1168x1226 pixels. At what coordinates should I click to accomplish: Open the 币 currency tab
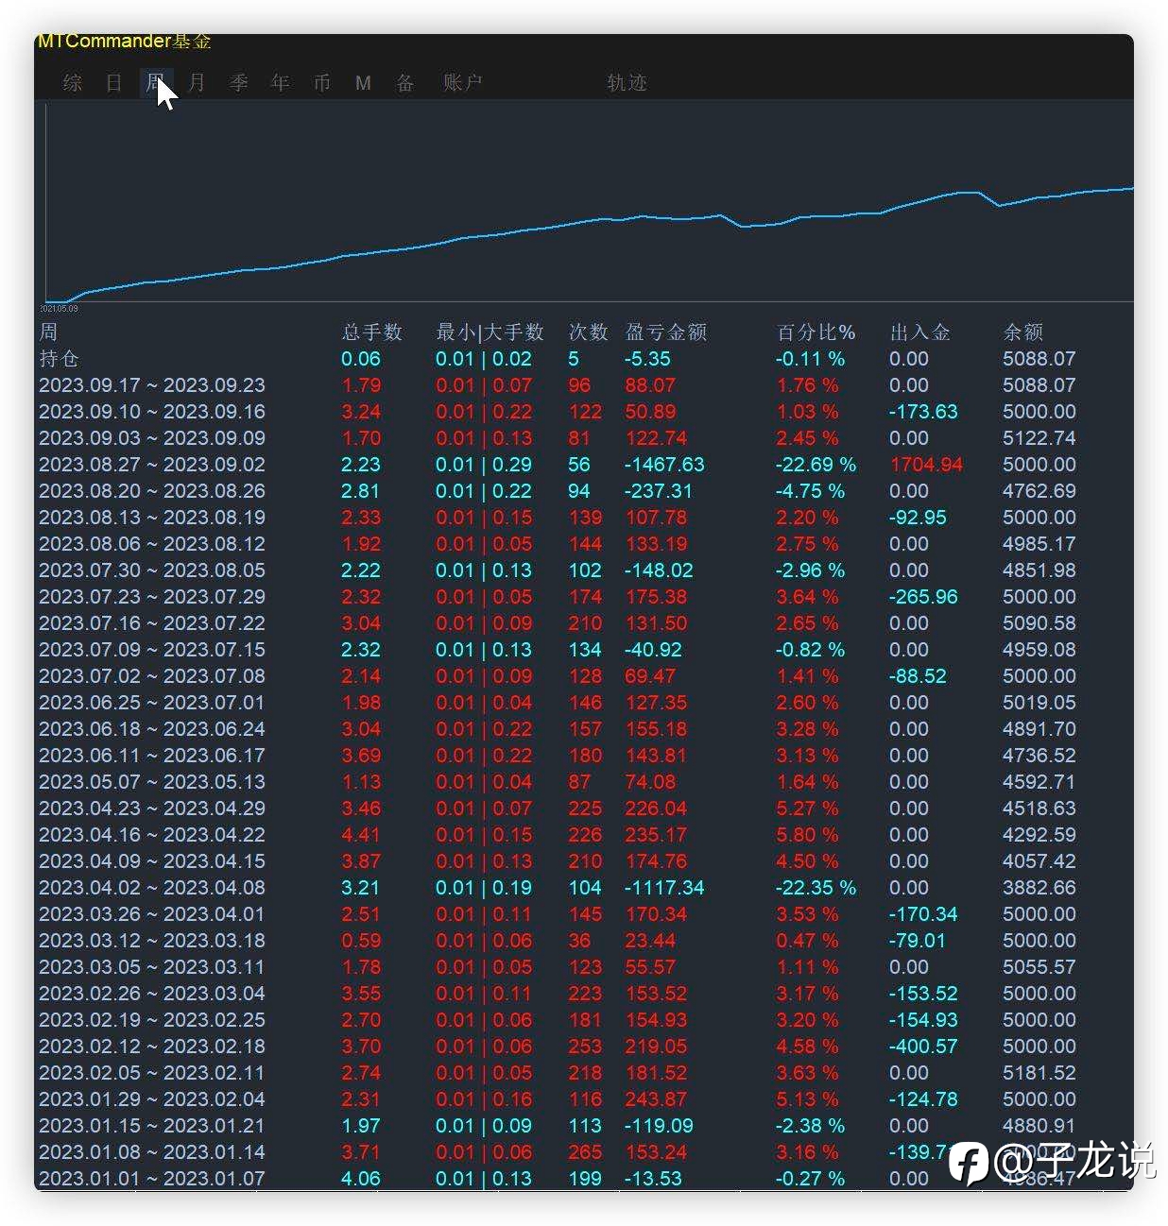322,83
